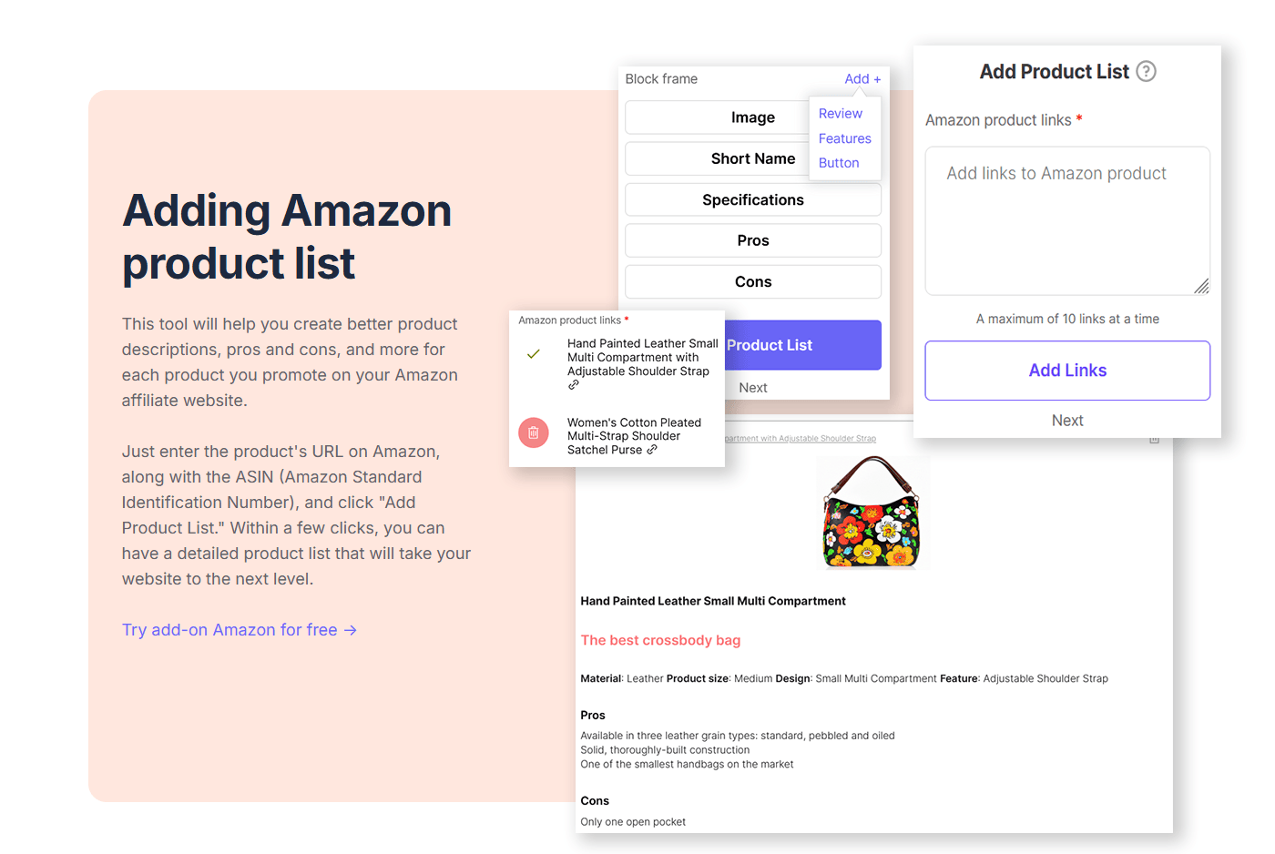This screenshot has height=854, width=1275.
Task: Click the help question mark icon
Action: [x=1147, y=71]
